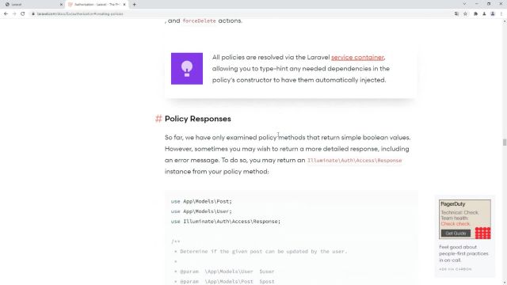Open a new browser tab
507x285 pixels.
pyautogui.click(x=134, y=5)
